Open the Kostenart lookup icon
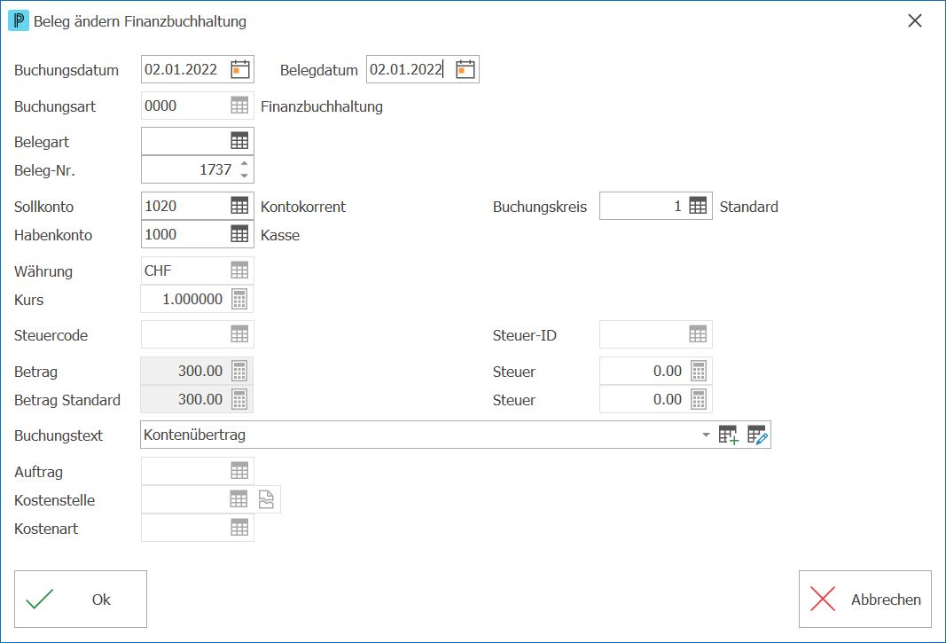 pos(239,528)
